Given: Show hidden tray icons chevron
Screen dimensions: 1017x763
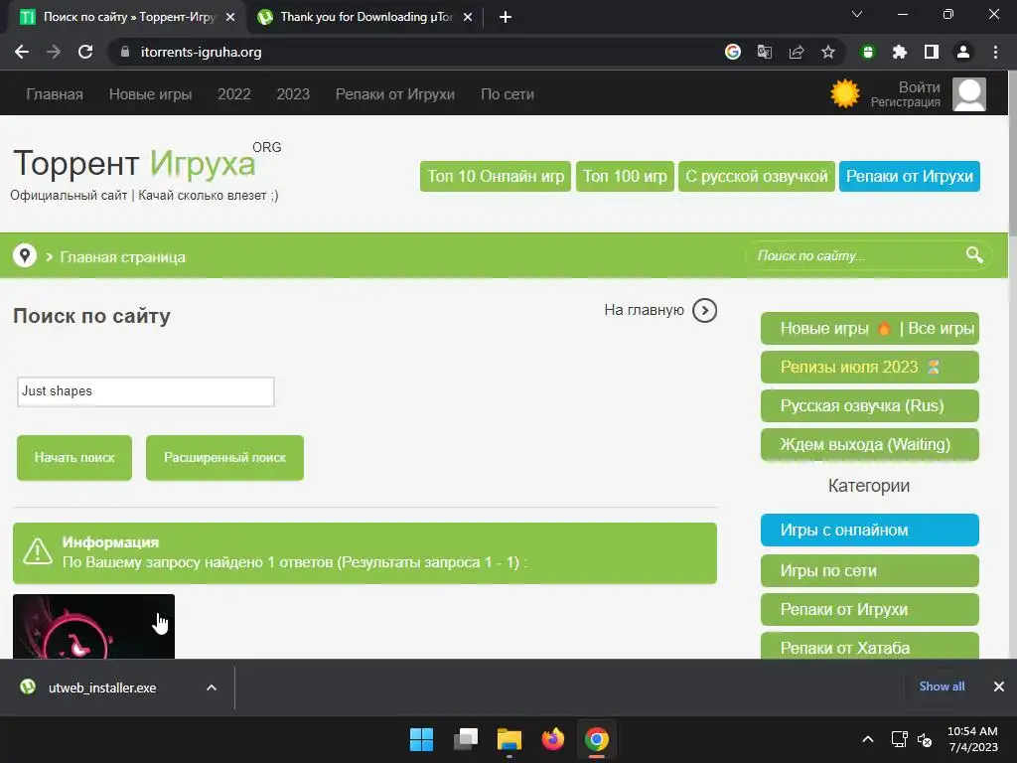Looking at the screenshot, I should pos(867,739).
